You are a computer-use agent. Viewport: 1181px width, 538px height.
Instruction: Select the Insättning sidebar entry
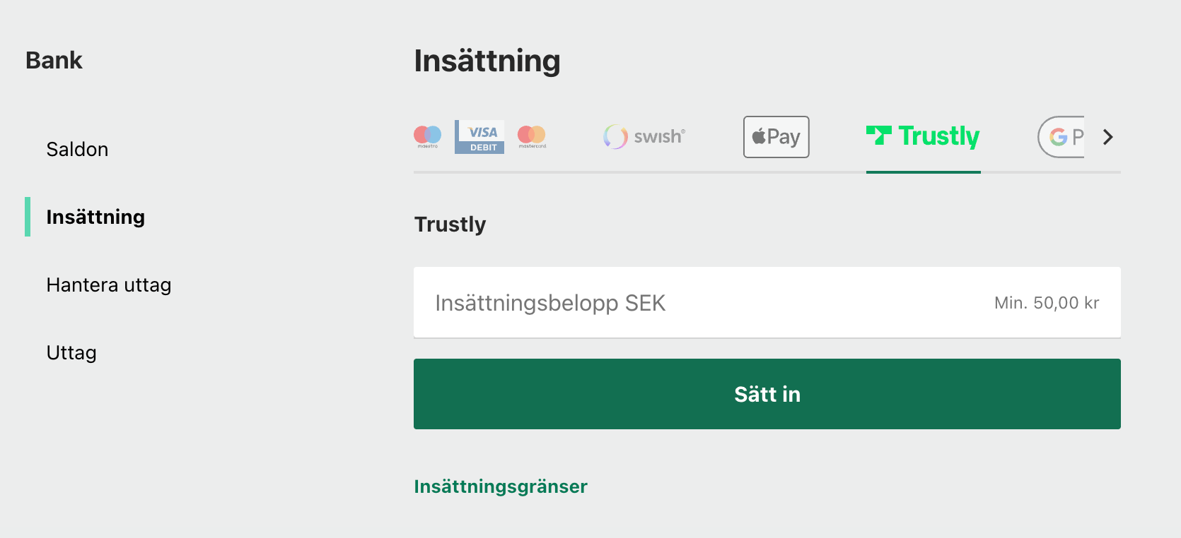95,217
